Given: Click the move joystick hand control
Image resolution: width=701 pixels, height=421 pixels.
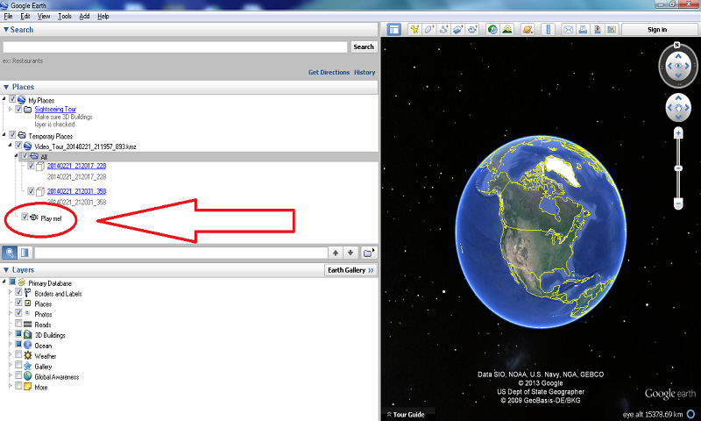Looking at the screenshot, I should (678, 108).
